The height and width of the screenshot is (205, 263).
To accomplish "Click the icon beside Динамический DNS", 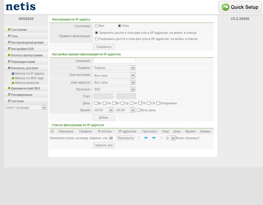I will [x=9, y=88].
